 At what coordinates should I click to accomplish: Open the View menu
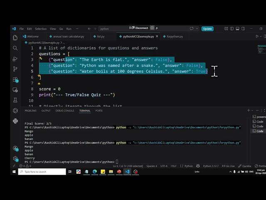pyautogui.click(x=53, y=29)
